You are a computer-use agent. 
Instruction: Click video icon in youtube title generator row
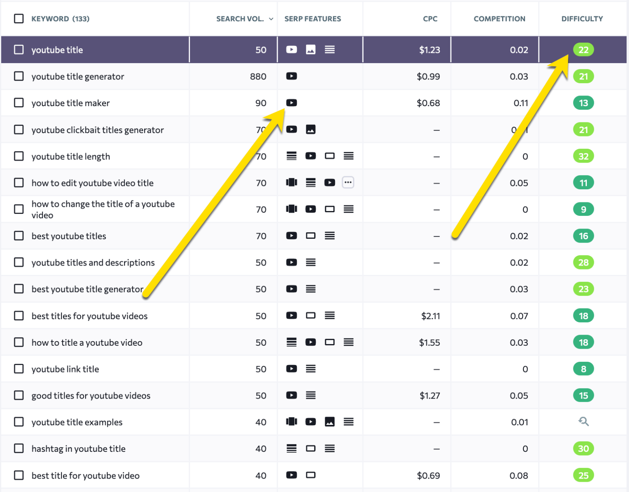[291, 76]
